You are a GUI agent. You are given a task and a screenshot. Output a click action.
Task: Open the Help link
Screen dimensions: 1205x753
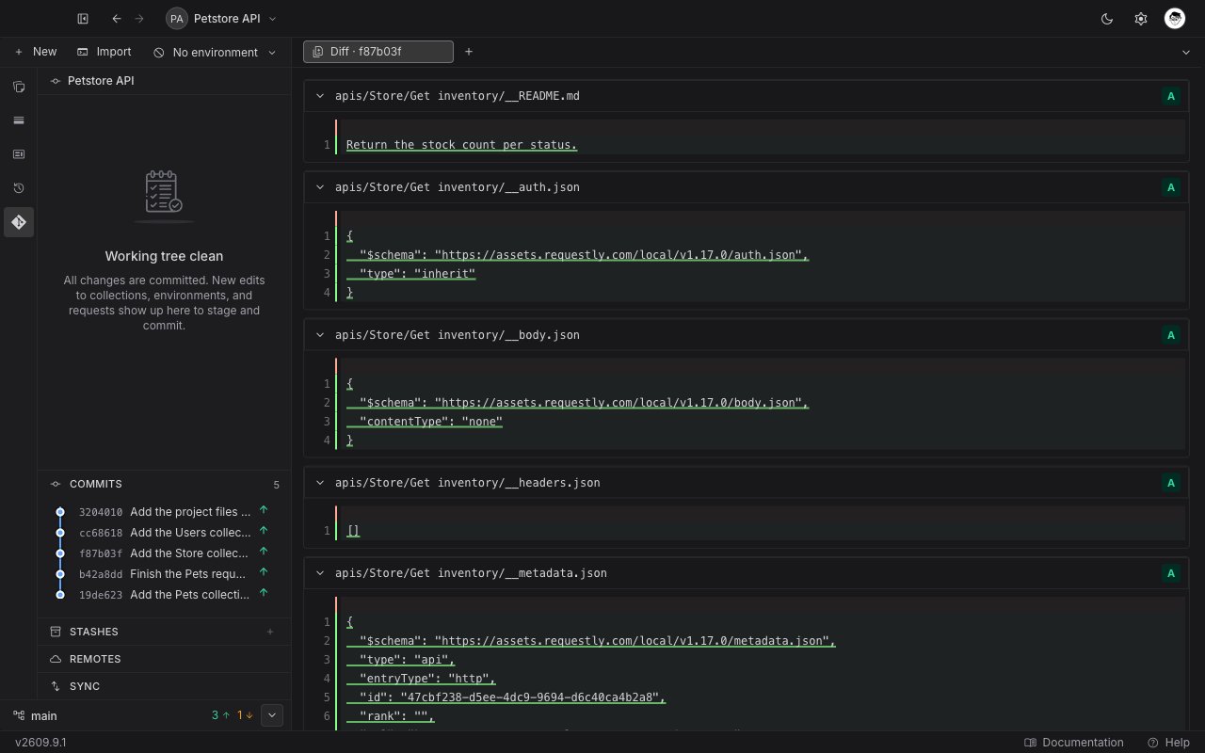[1168, 743]
